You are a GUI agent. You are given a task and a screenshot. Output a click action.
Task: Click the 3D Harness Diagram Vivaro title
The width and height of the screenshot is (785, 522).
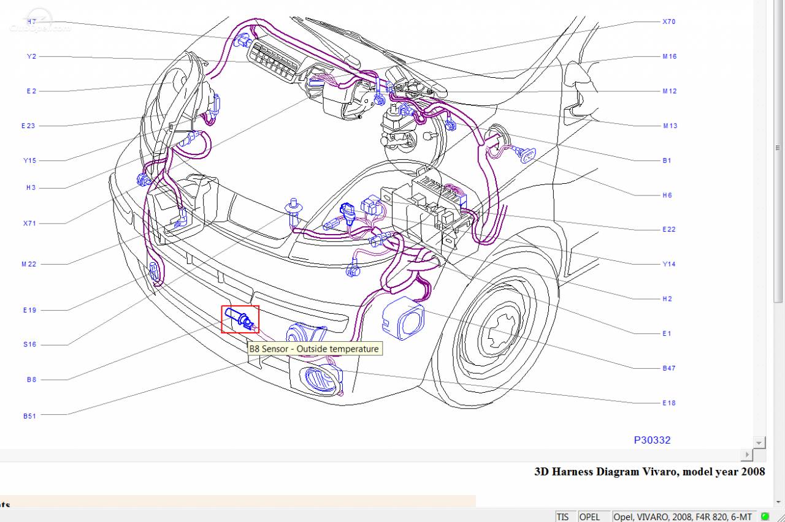pyautogui.click(x=650, y=472)
